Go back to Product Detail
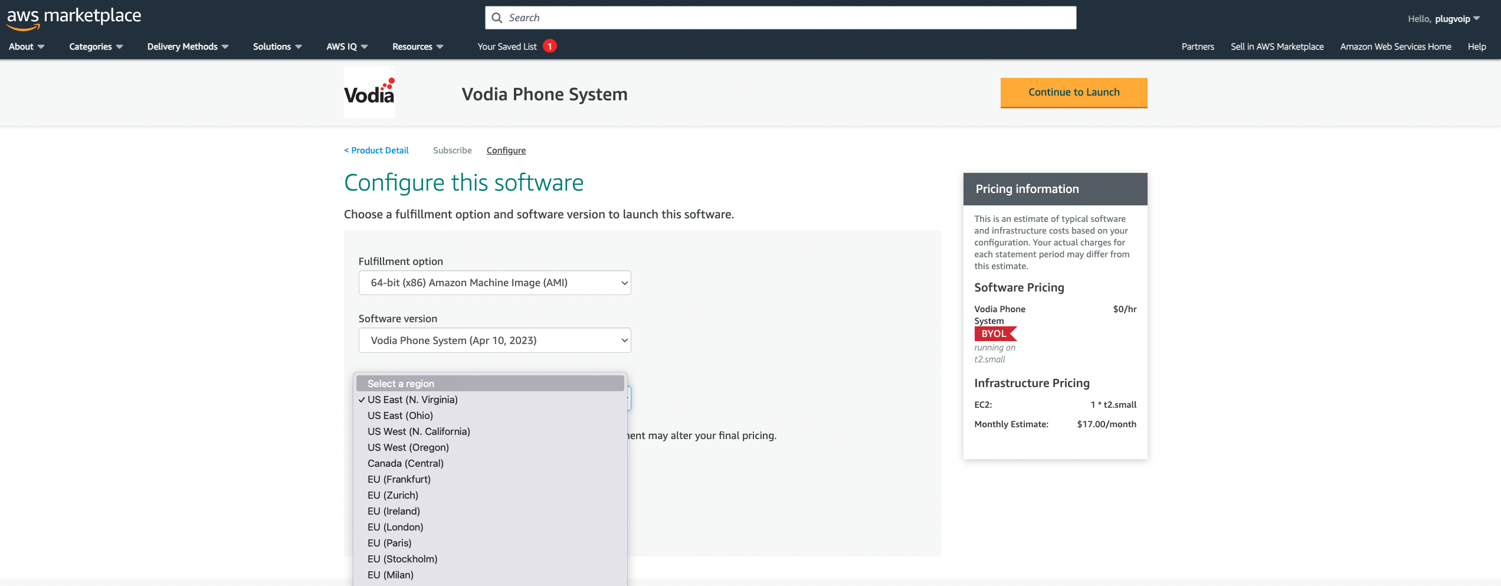 tap(376, 150)
